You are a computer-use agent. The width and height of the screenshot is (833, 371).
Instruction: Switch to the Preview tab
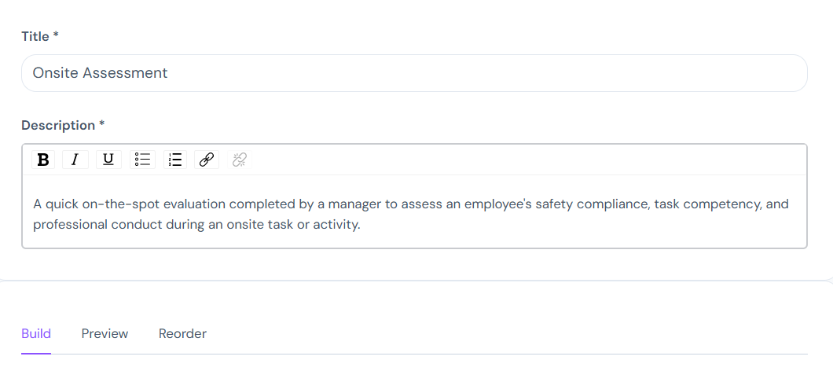pyautogui.click(x=105, y=334)
